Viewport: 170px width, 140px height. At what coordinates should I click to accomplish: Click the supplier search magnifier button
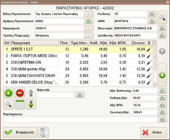pos(162,17)
